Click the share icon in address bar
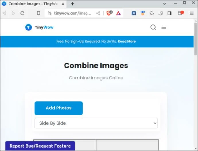 coord(98,13)
